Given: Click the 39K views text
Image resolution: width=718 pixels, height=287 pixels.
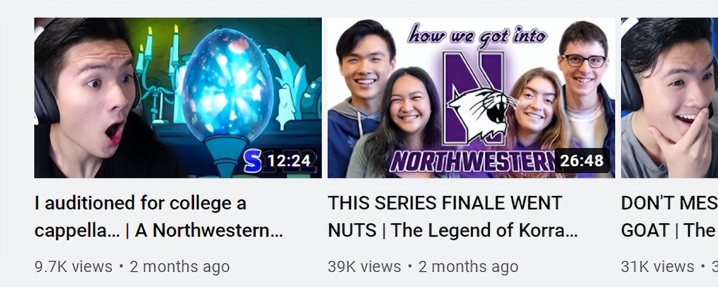Looking at the screenshot, I should coord(364,266).
